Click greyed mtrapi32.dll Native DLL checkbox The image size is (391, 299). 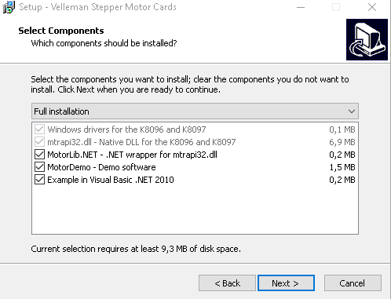pos(39,142)
